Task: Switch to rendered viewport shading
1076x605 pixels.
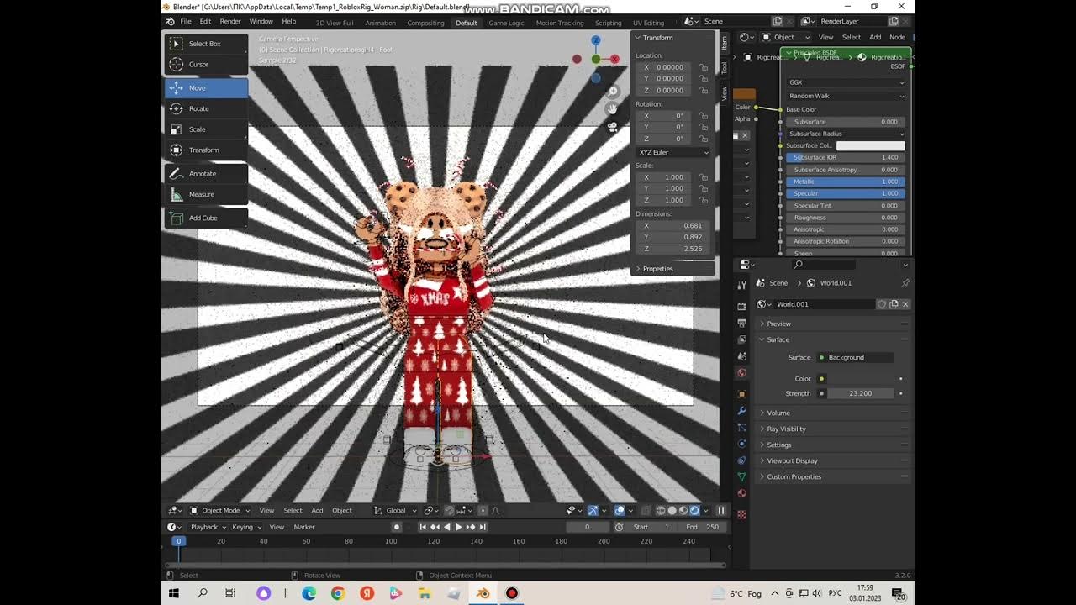Action: (694, 510)
